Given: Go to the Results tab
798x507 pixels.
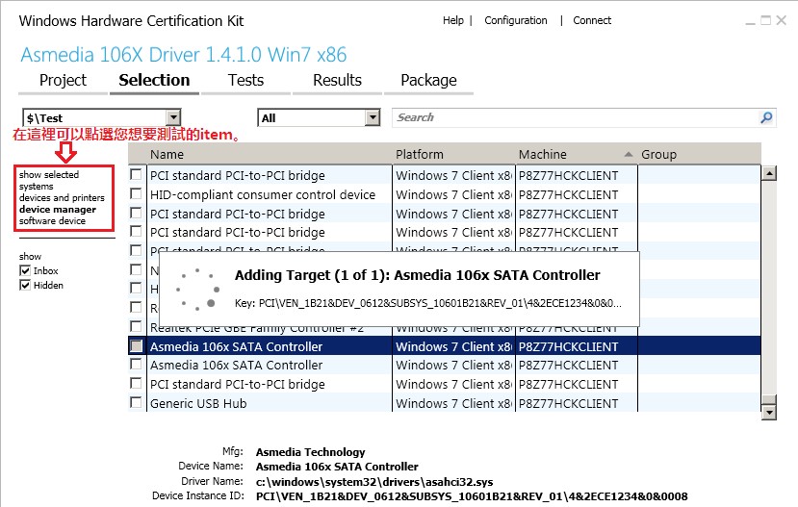Looking at the screenshot, I should (338, 81).
